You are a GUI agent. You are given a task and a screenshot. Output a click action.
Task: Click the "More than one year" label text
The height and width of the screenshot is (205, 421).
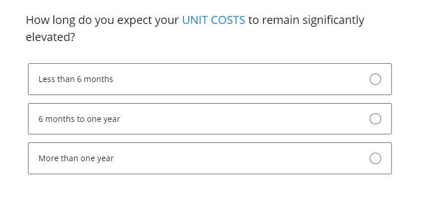(76, 158)
